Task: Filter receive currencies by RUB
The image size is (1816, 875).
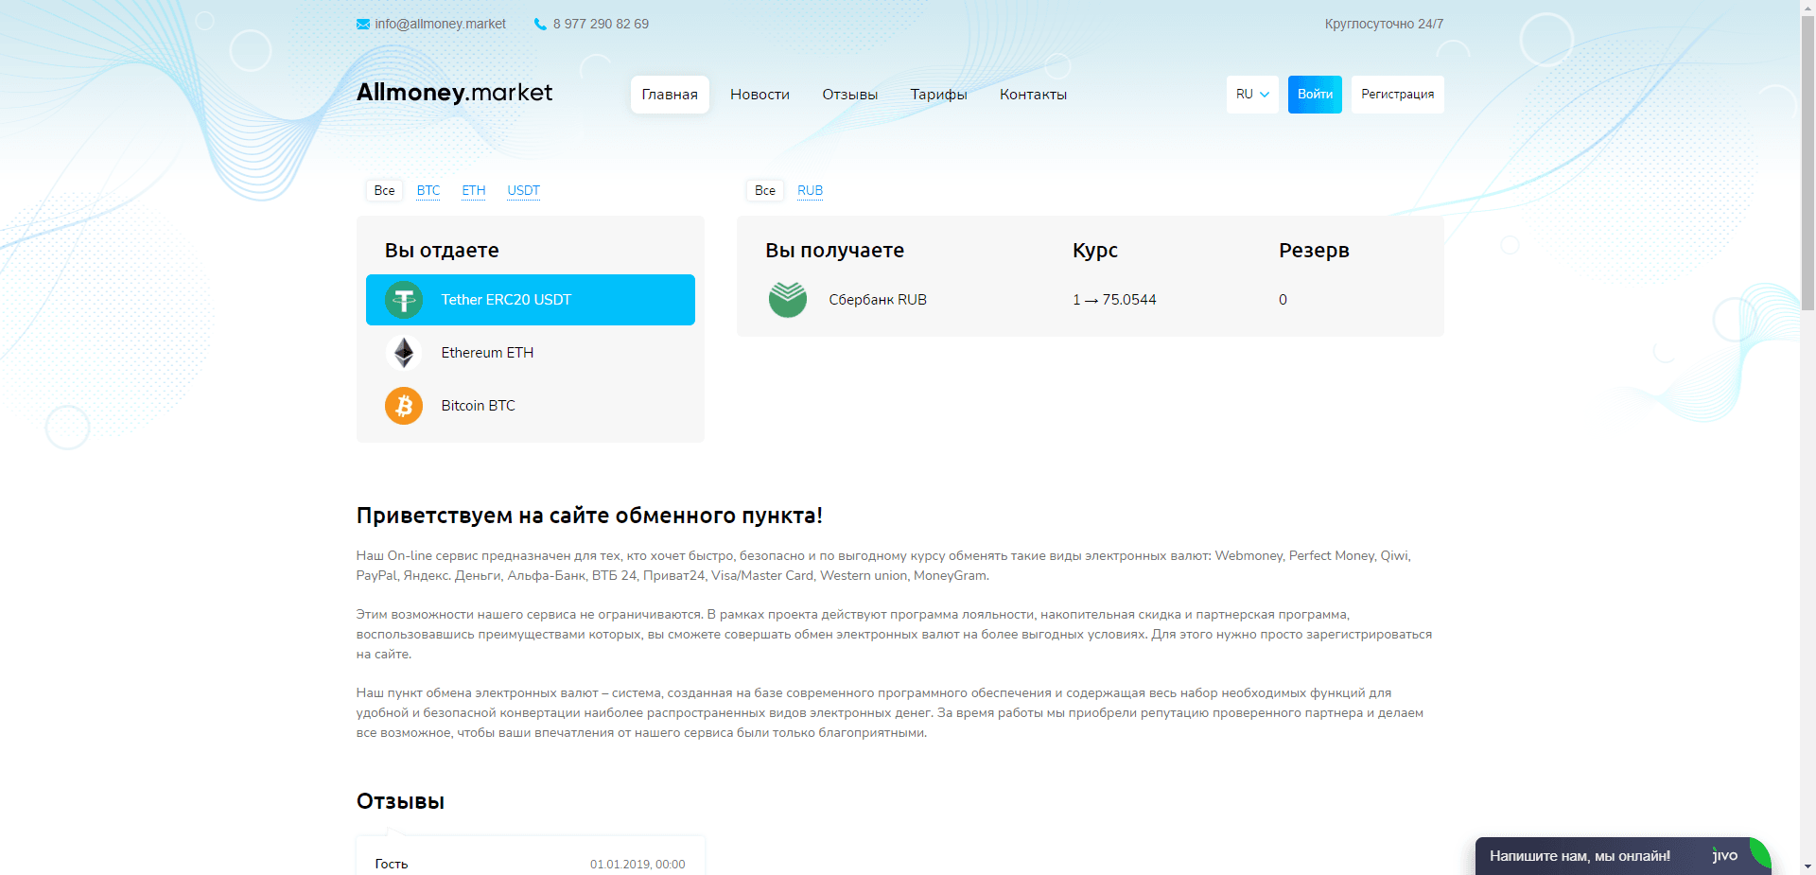Action: point(809,190)
